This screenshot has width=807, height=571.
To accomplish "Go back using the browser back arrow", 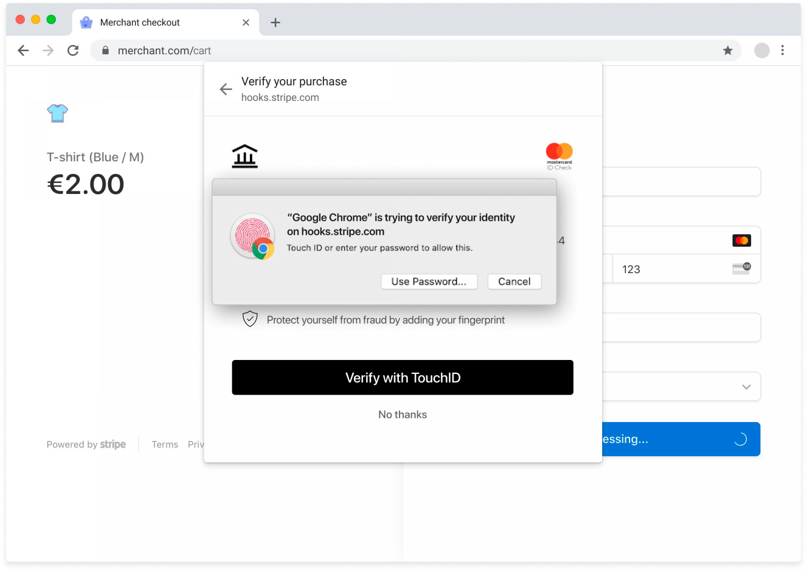I will 23,50.
